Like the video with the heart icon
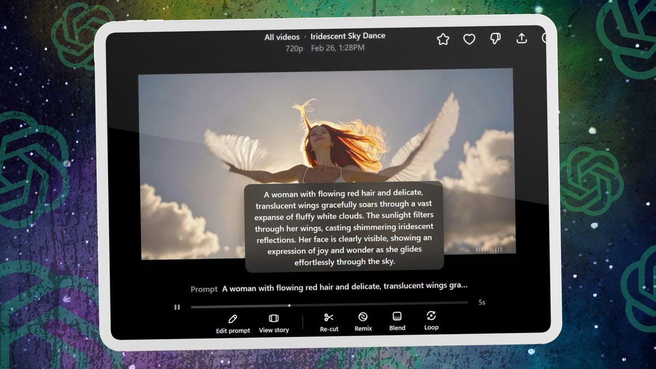The height and width of the screenshot is (369, 656). pyautogui.click(x=469, y=39)
